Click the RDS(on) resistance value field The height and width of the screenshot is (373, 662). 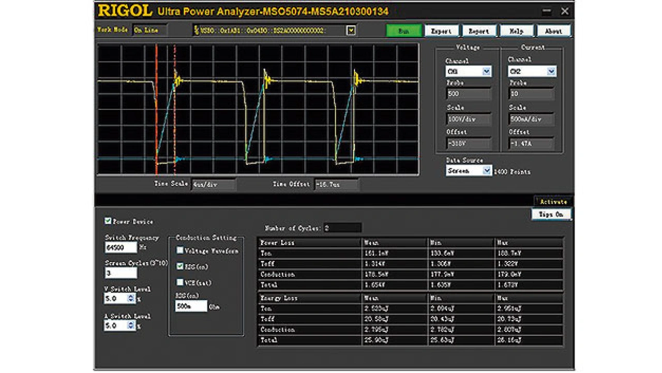pos(191,306)
